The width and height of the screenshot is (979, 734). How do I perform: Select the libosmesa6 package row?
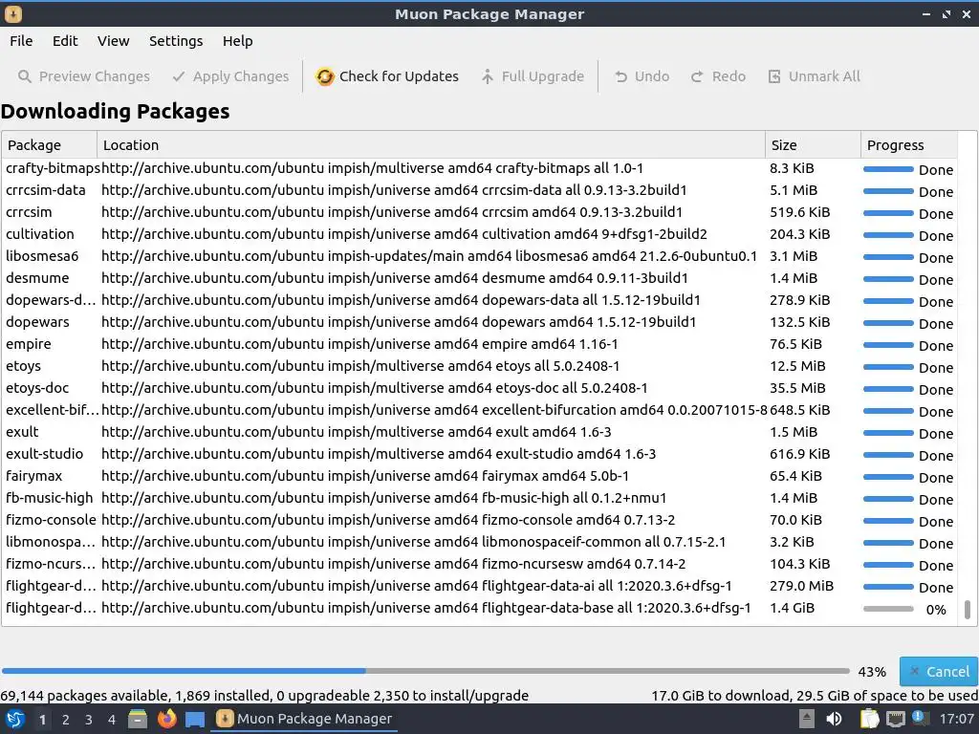coord(479,256)
